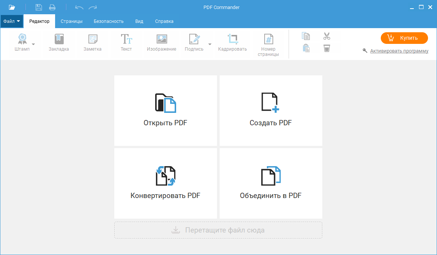Click the Redo arrow icon

(93, 7)
